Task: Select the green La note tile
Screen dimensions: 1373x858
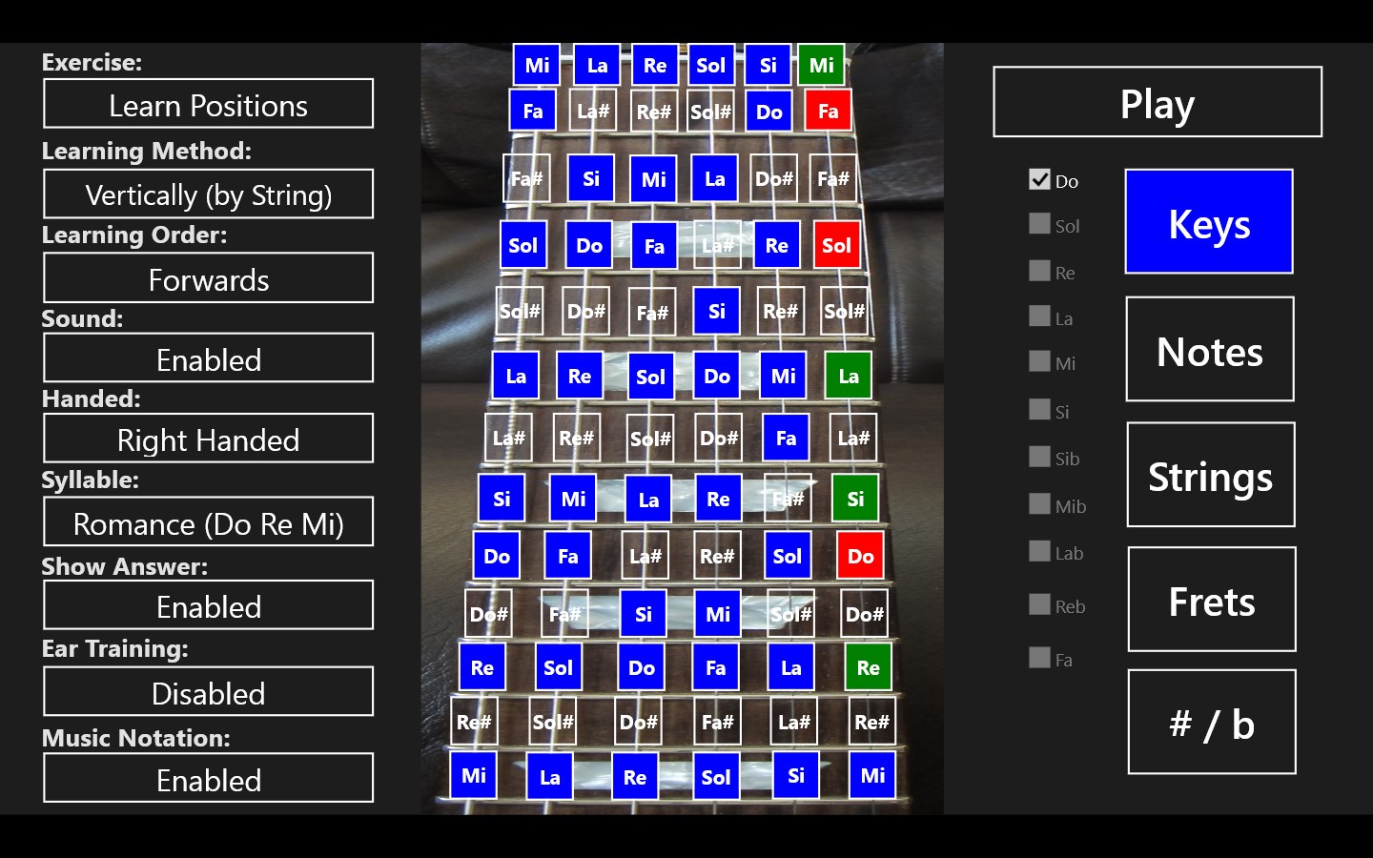Action: coord(848,377)
